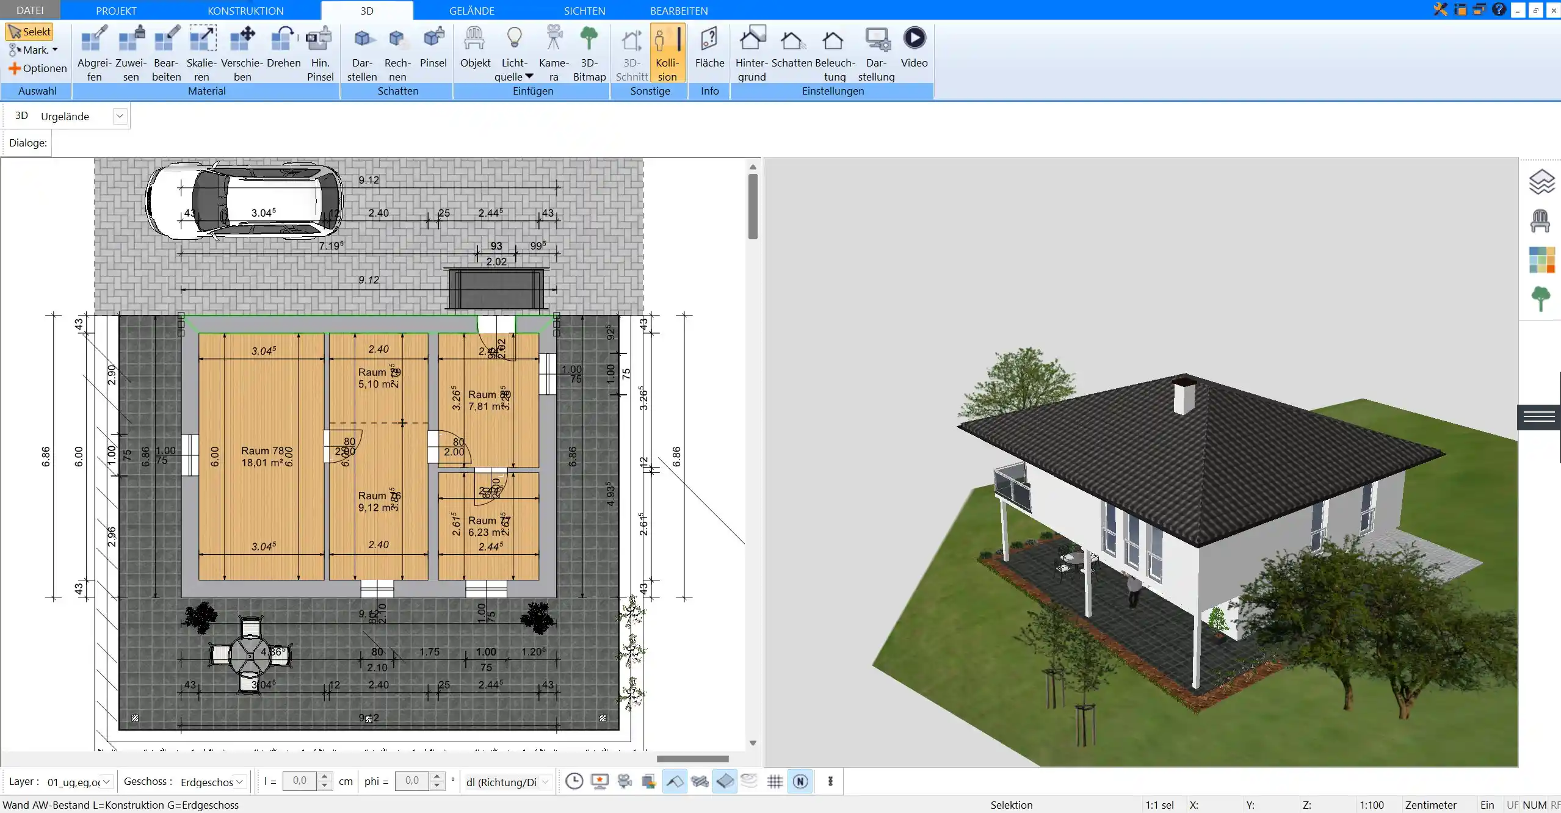Toggle the Selekt selection mode

pos(29,32)
